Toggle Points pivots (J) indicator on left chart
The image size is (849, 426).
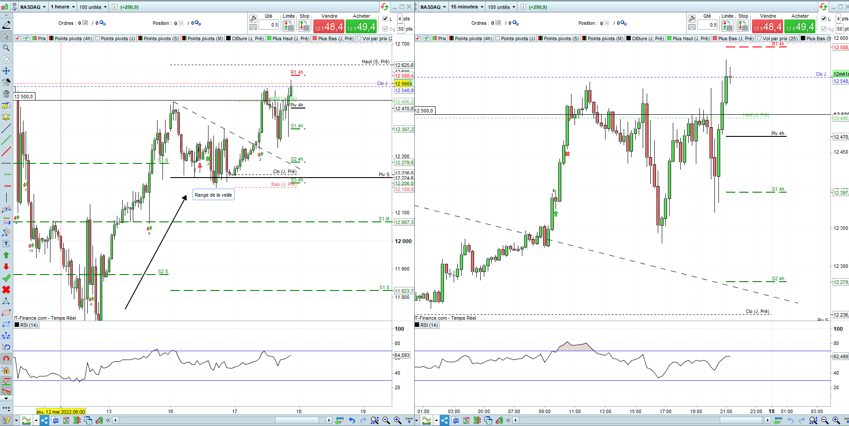coord(115,39)
